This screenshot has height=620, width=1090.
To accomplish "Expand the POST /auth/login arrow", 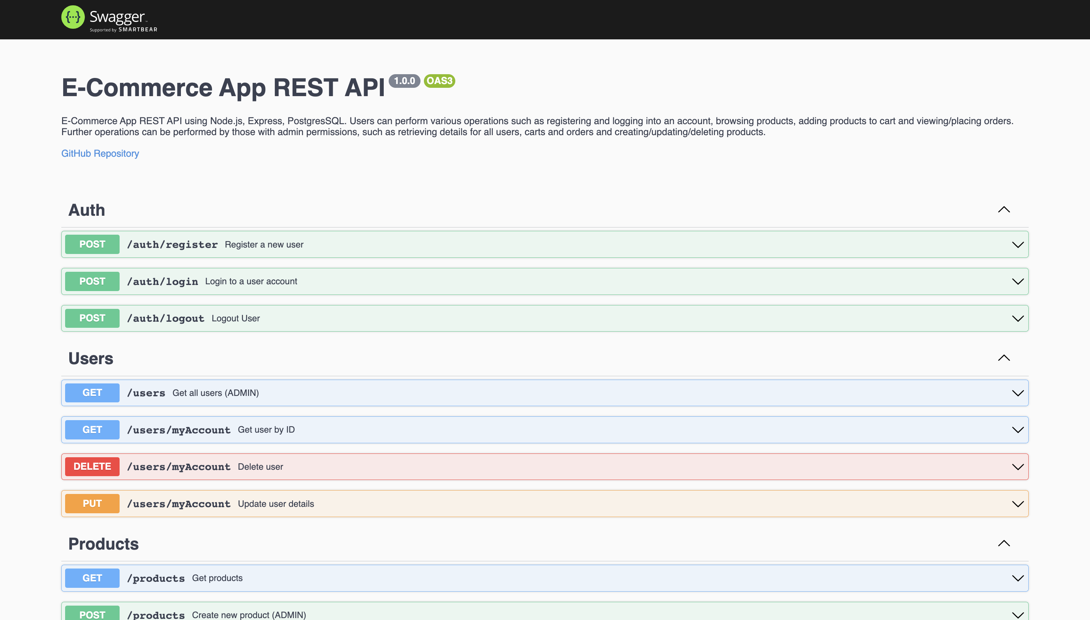I will [1017, 282].
